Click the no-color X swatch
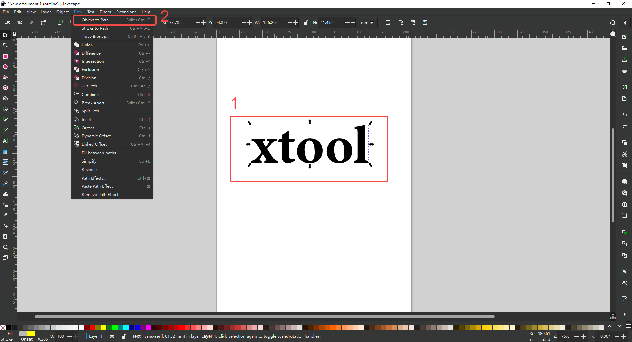The height and width of the screenshot is (342, 632). (x=3, y=328)
